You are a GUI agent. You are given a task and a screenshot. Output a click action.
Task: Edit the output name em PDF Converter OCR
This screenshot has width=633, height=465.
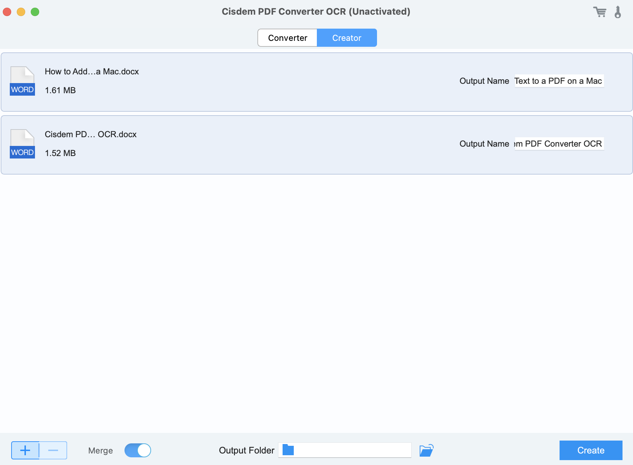[559, 143]
